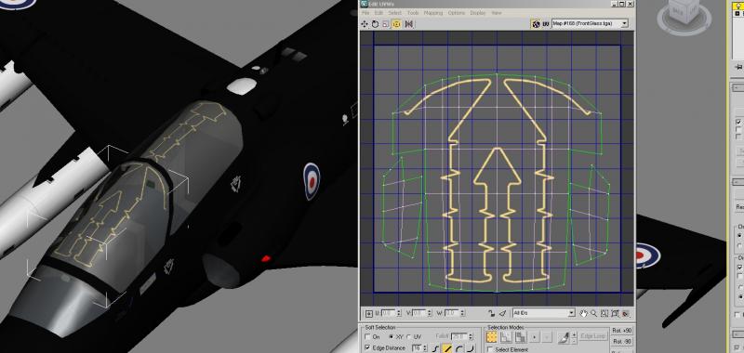Select the XY radio button
744x353 pixels.
point(391,336)
